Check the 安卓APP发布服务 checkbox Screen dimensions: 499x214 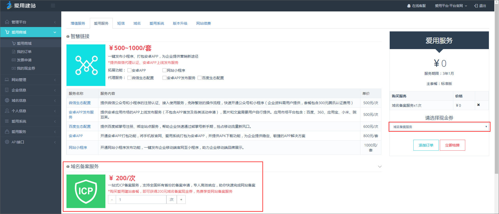[164, 78]
